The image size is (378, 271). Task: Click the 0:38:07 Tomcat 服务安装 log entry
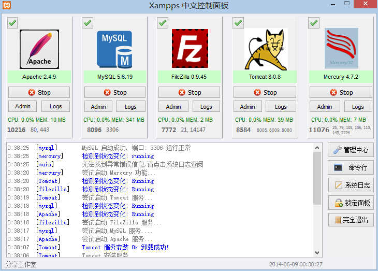coord(88,247)
